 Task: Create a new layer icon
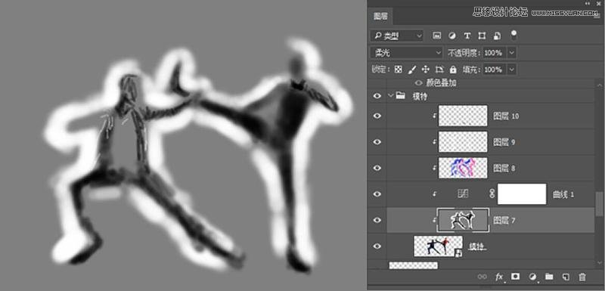(x=566, y=277)
